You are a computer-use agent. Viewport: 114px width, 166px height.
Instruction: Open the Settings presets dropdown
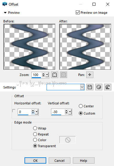82,87
